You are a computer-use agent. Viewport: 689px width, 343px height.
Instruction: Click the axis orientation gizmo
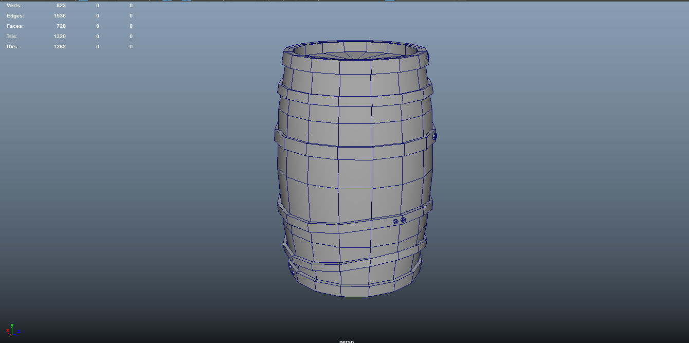point(12,332)
